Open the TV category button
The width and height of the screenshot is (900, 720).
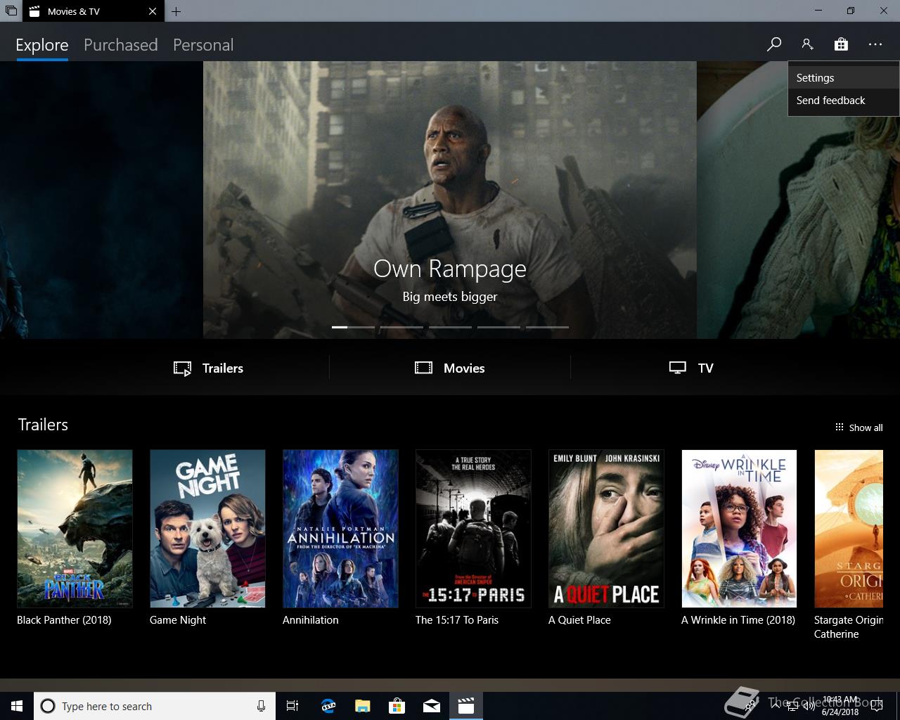coord(691,368)
